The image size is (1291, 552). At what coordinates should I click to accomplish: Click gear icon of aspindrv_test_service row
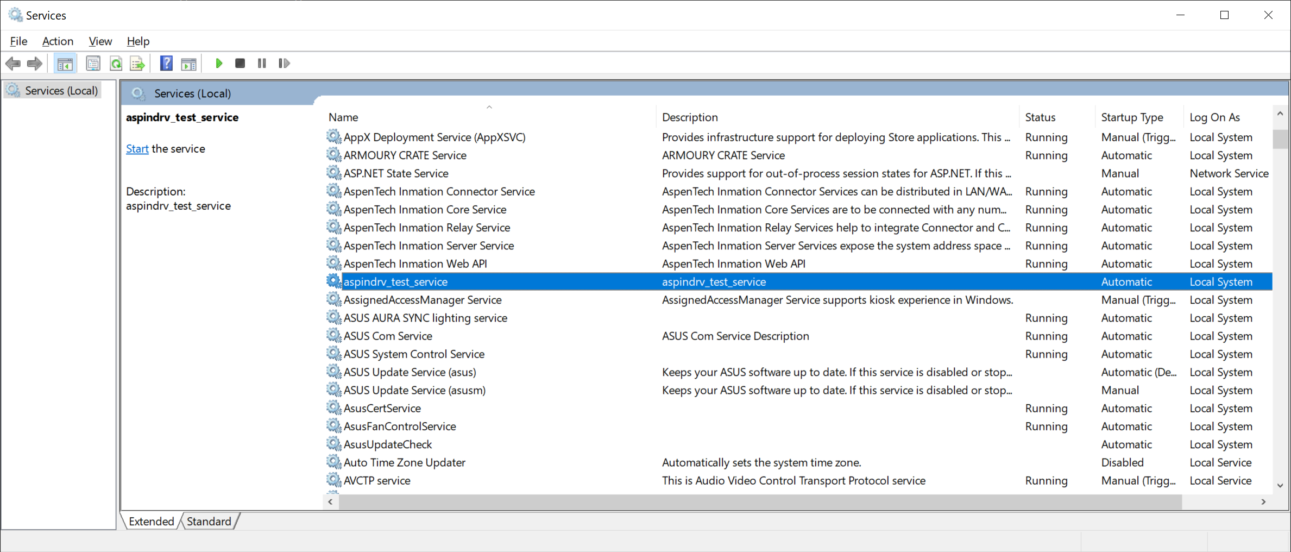[x=333, y=281]
